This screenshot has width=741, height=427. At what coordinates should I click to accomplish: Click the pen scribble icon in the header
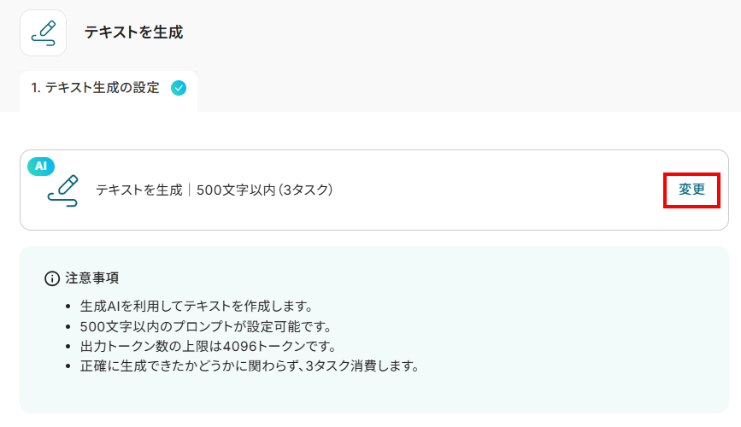43,32
